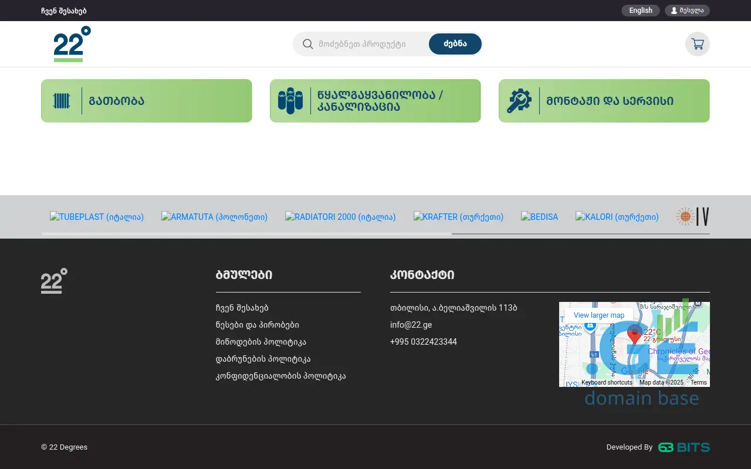751x469 pixels.
Task: Open ჩვენ შესახებ in the top bar
Action: click(64, 11)
